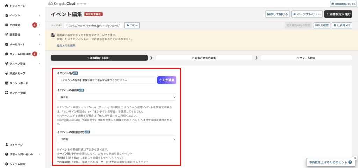
Task: Open the イベントの開催形式 dropdown
Action: pyautogui.click(x=116, y=139)
